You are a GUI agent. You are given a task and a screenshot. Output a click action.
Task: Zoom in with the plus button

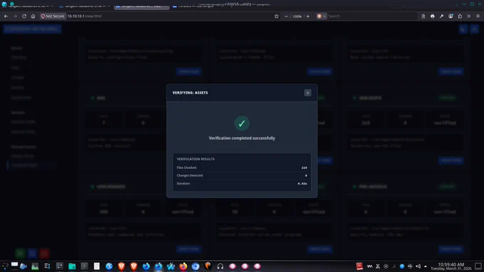coord(307,16)
